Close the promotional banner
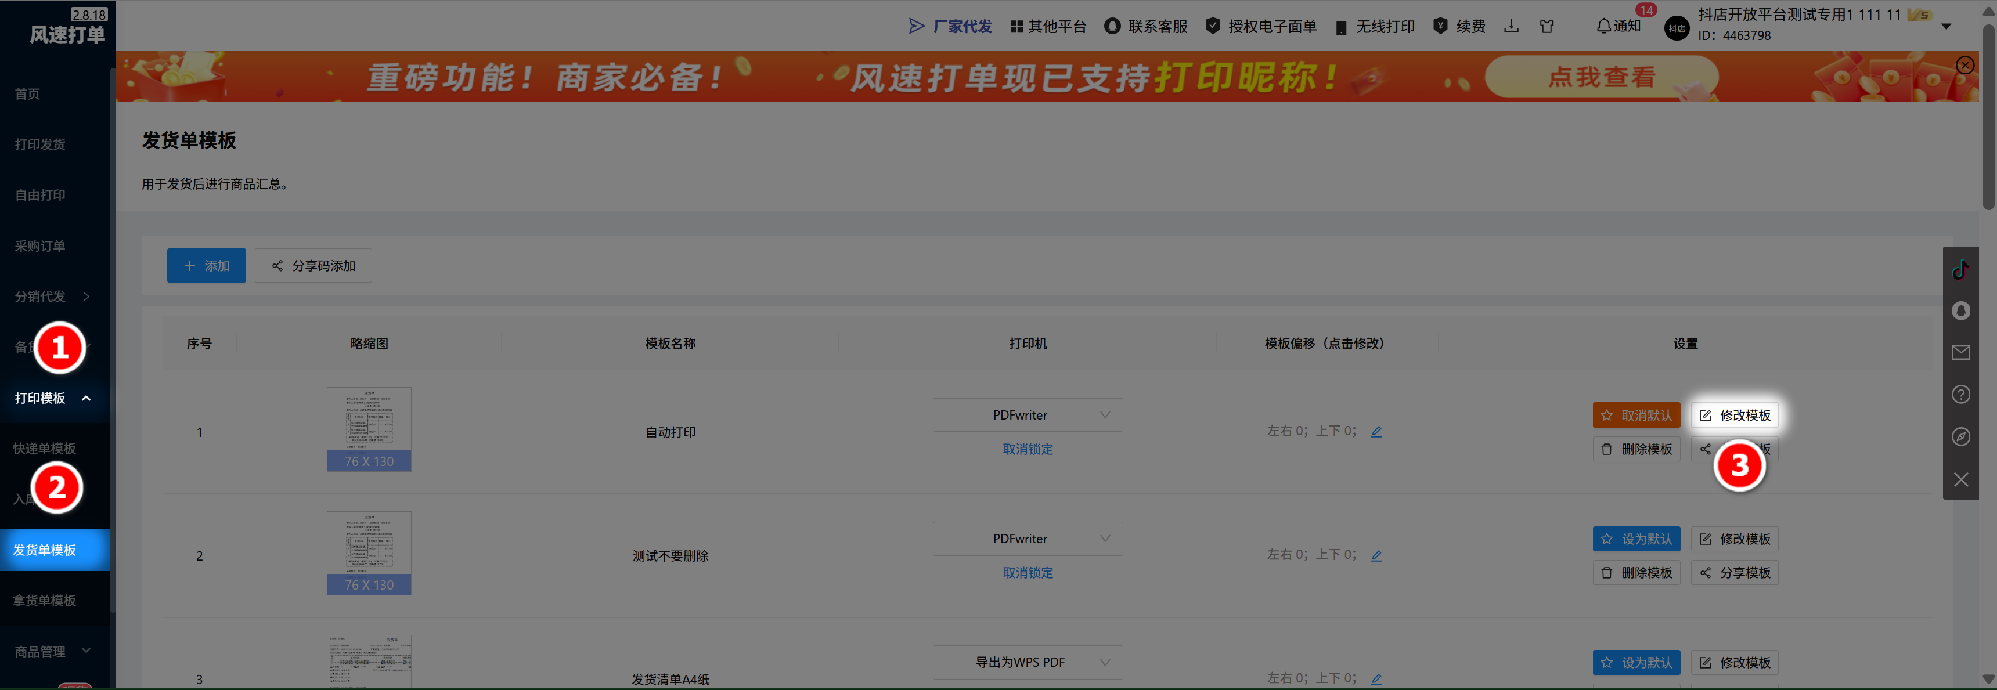Image resolution: width=1997 pixels, height=690 pixels. [x=1964, y=65]
